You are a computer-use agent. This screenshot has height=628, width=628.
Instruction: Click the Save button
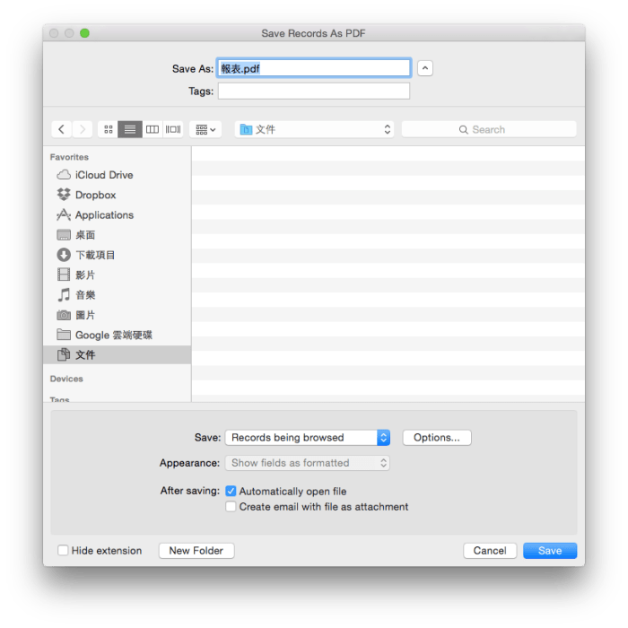550,551
